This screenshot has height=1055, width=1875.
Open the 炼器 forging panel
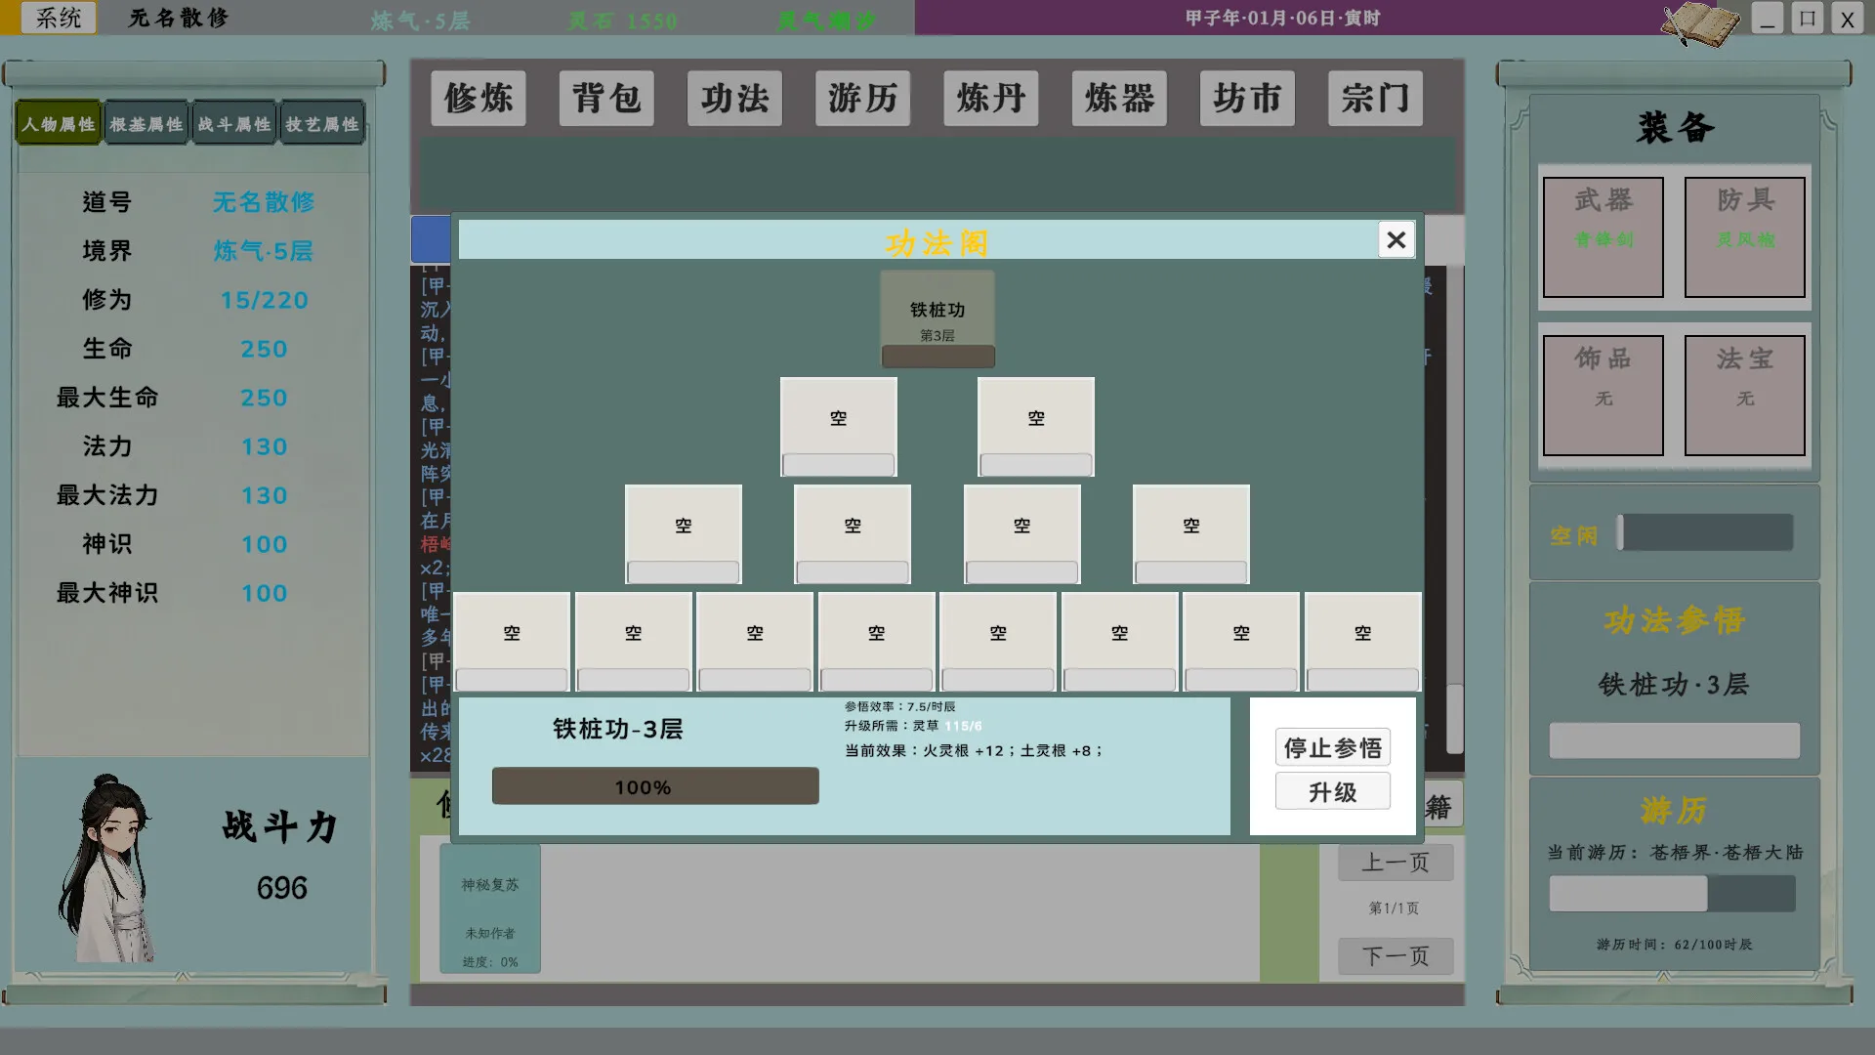click(1119, 98)
